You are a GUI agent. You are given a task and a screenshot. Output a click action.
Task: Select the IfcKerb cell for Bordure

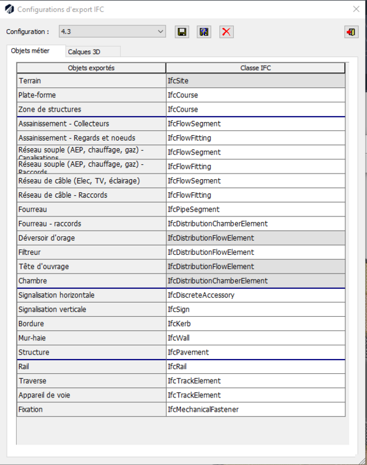[x=255, y=324]
